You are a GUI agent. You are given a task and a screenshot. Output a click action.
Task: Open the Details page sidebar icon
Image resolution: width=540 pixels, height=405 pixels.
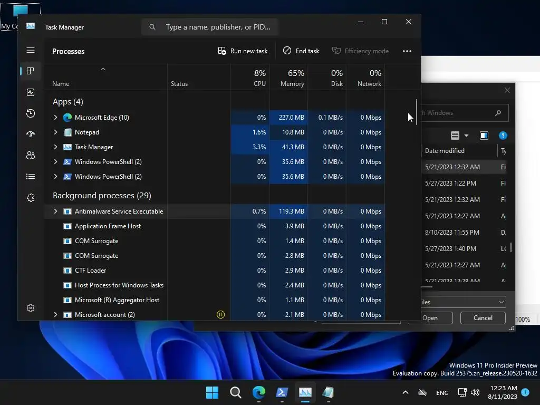(x=31, y=176)
